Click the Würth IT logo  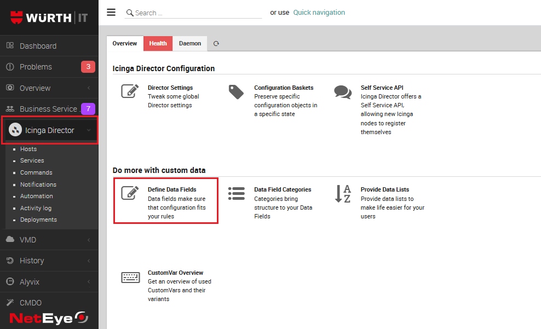49,18
